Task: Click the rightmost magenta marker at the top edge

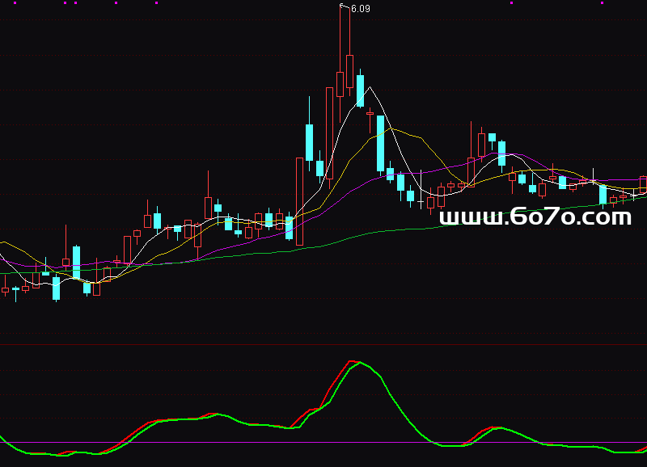Action: coord(602,3)
